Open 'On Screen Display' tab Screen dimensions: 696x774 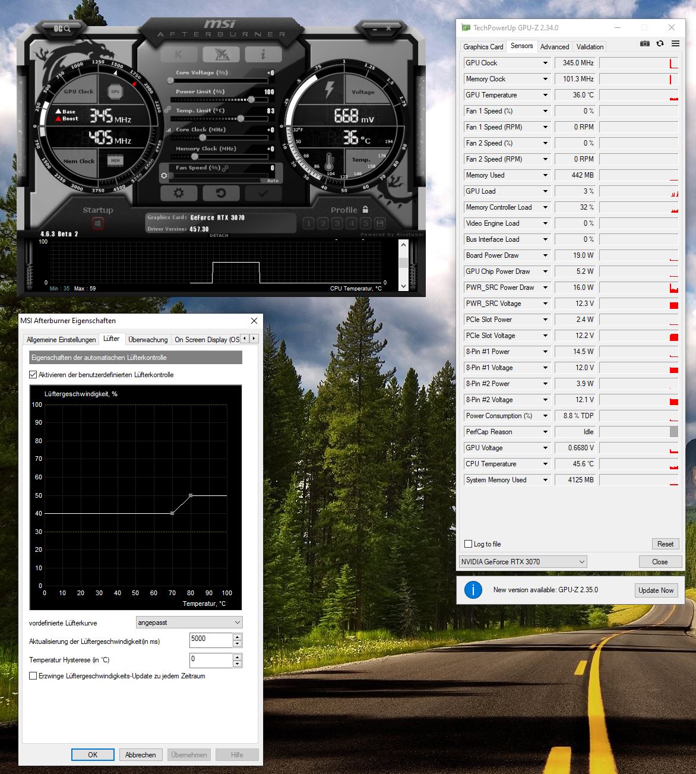(207, 340)
